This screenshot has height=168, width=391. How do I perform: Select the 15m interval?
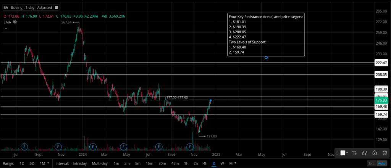(x=149, y=163)
